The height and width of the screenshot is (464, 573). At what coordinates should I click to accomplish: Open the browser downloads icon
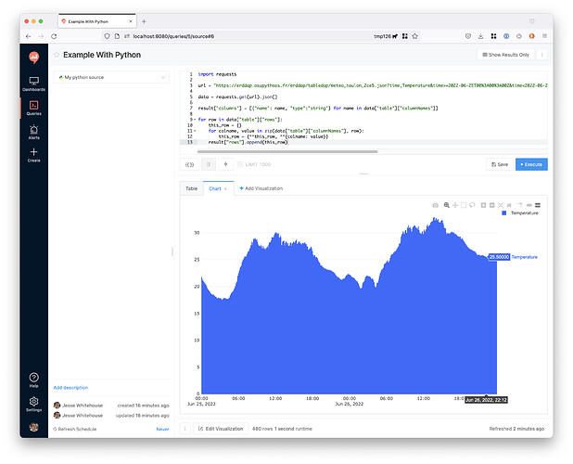(480, 36)
